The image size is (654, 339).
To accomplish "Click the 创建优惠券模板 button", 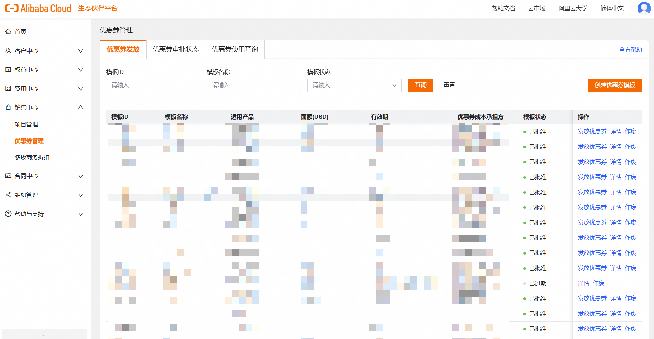I will 615,85.
